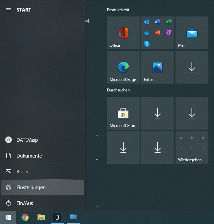Open OneDrive from the Office apps tile
This screenshot has width=214, height=224.
click(x=147, y=33)
